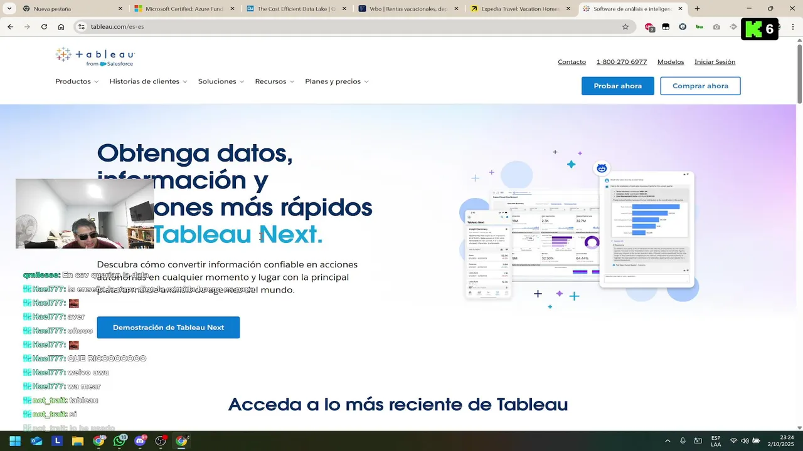
Task: Open WhatsApp from the taskbar
Action: click(119, 441)
